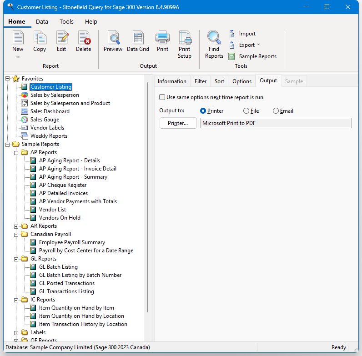Click the New report icon
The image size is (362, 356).
click(18, 37)
